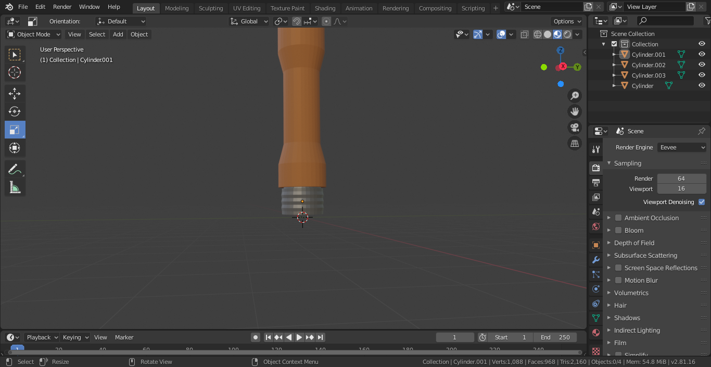Click the Options button in viewport header
This screenshot has height=367, width=711.
click(x=567, y=21)
